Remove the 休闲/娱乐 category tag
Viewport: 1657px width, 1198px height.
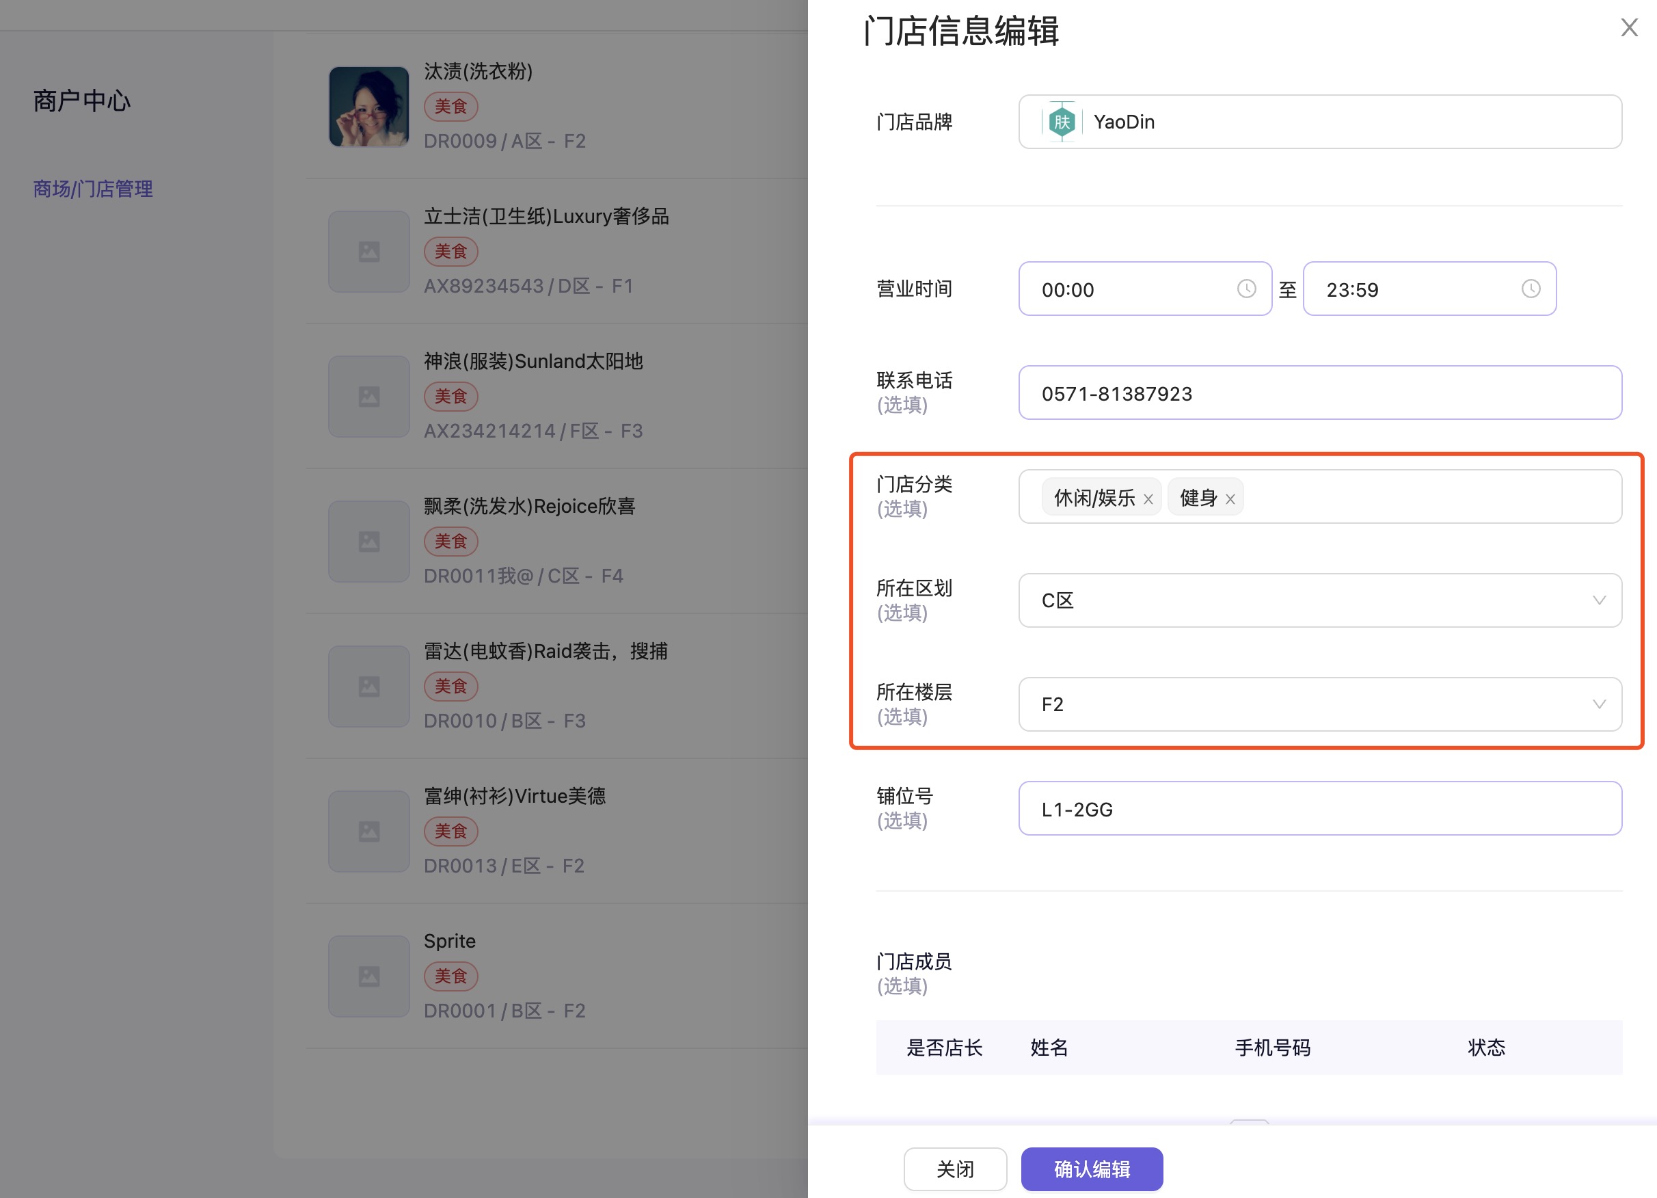tap(1148, 499)
